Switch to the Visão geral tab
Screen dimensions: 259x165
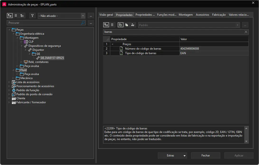pyautogui.click(x=106, y=15)
